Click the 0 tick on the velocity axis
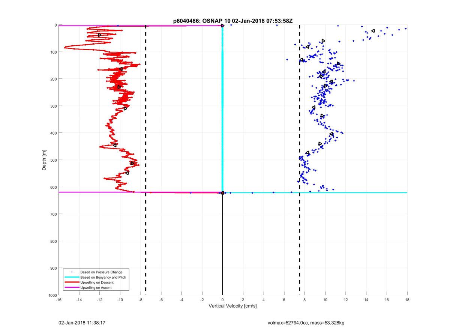This screenshot has height=332, width=450. pos(223,300)
